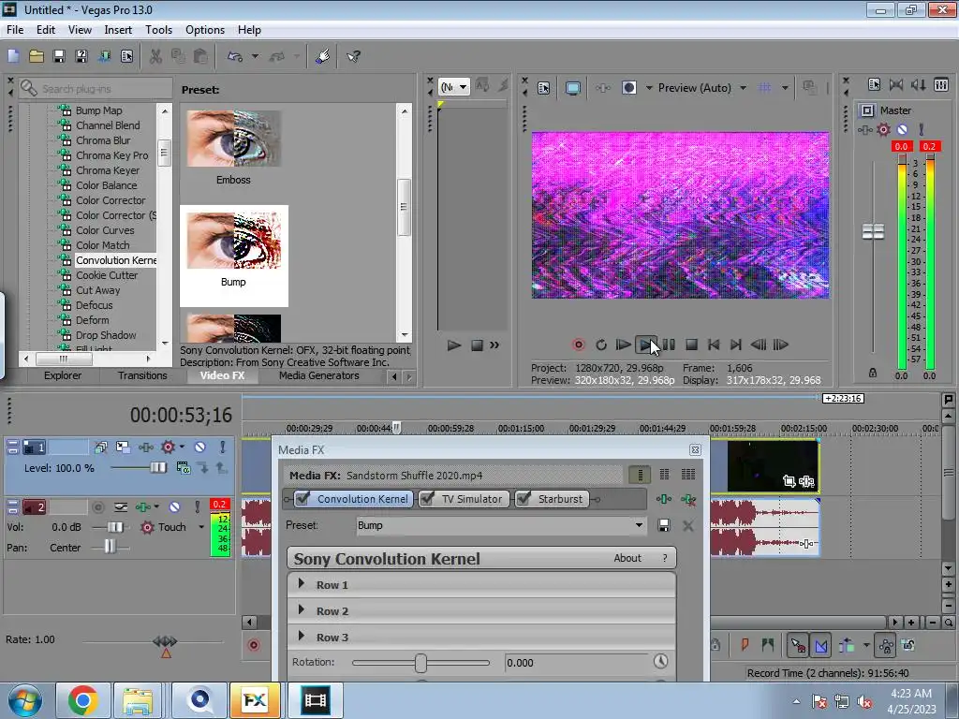Remove selected plug-in in Media FX
The height and width of the screenshot is (719, 959).
[688, 500]
